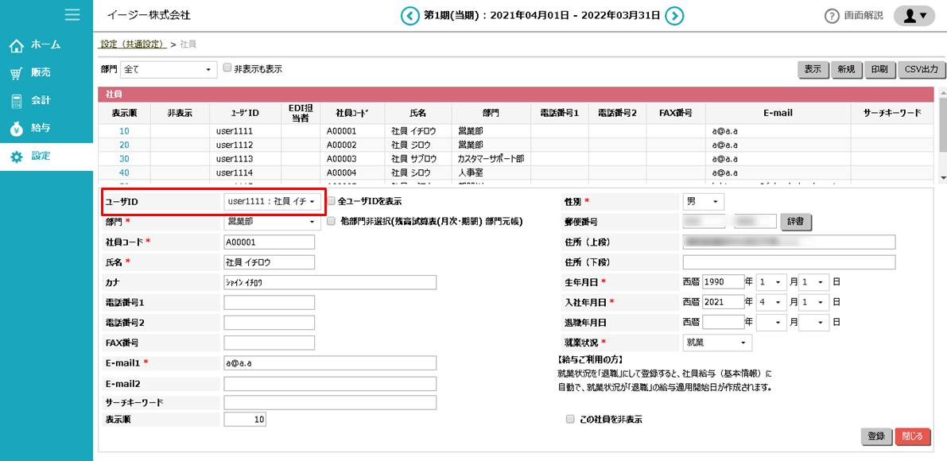The image size is (947, 461).
Task: Expand the ユーザID dropdown
Action: coord(273,202)
